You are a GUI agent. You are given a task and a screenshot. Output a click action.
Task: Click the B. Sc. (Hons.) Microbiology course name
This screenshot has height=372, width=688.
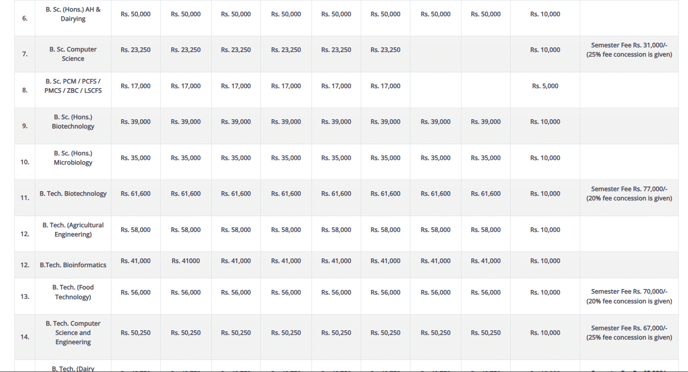[x=73, y=158]
